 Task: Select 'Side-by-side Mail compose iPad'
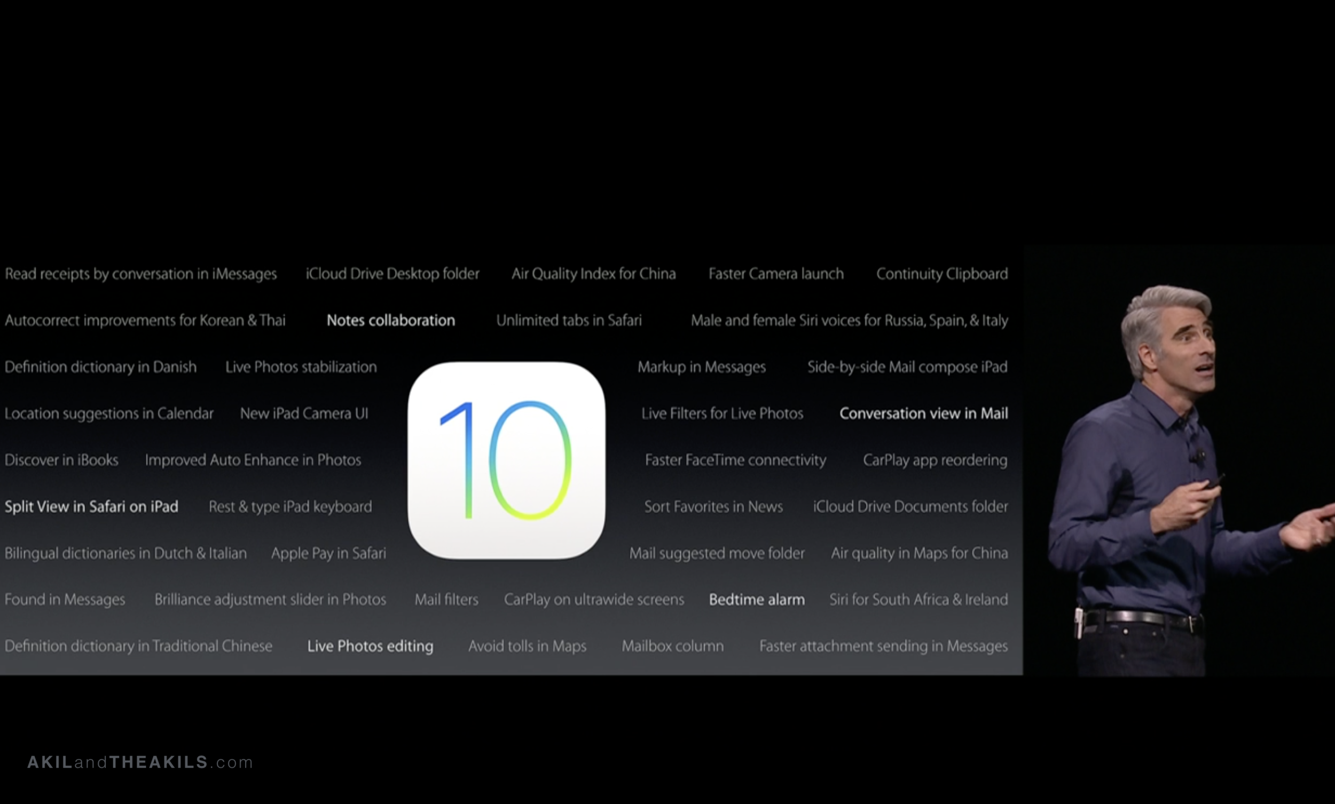(x=907, y=367)
